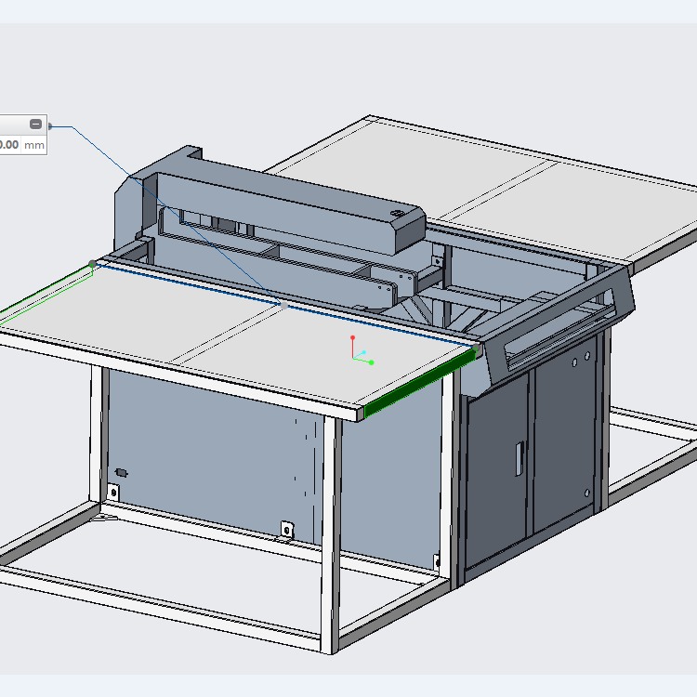Select the midpoint handle on blue edge
This screenshot has width=697, height=697.
coord(281,302)
